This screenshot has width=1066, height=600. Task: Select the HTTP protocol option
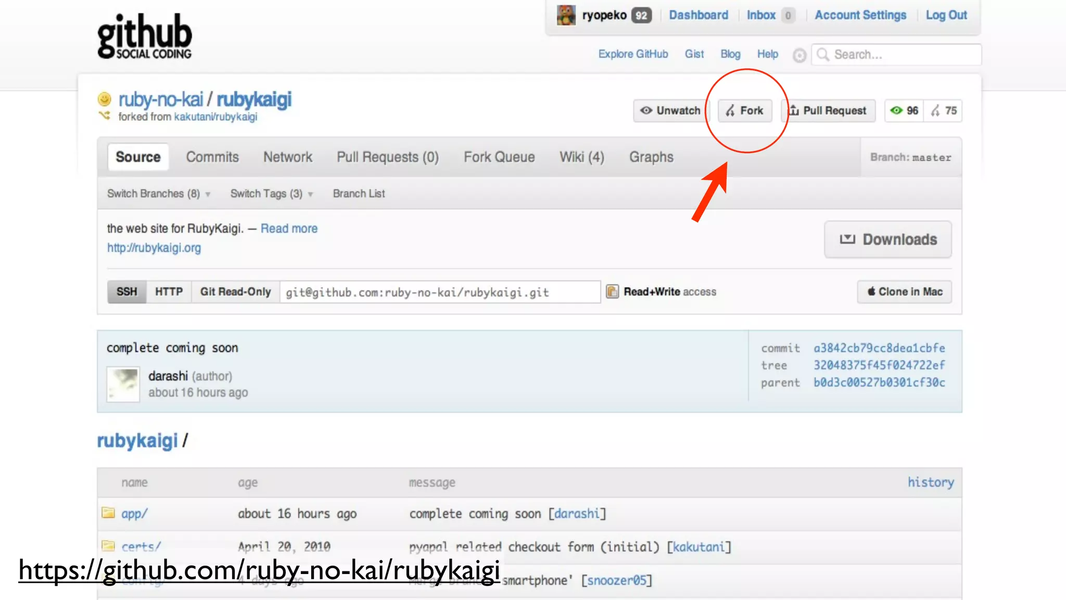(x=169, y=292)
